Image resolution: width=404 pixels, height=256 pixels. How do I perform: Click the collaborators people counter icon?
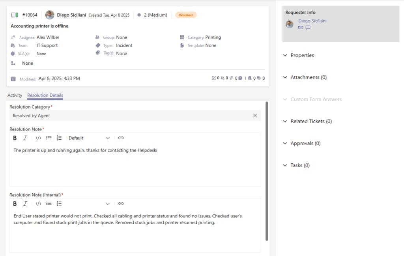(x=223, y=78)
